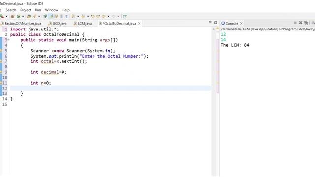Open dropdown beside external tools run icon

[x=6, y=16]
